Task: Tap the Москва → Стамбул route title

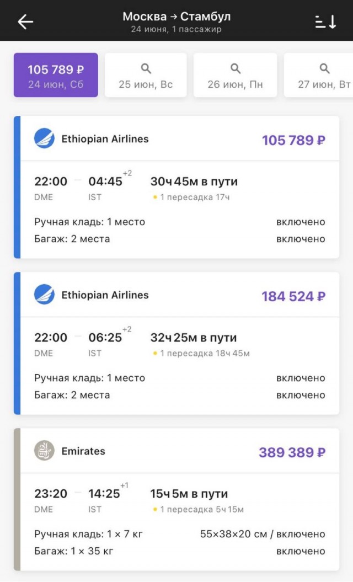Action: point(176,17)
